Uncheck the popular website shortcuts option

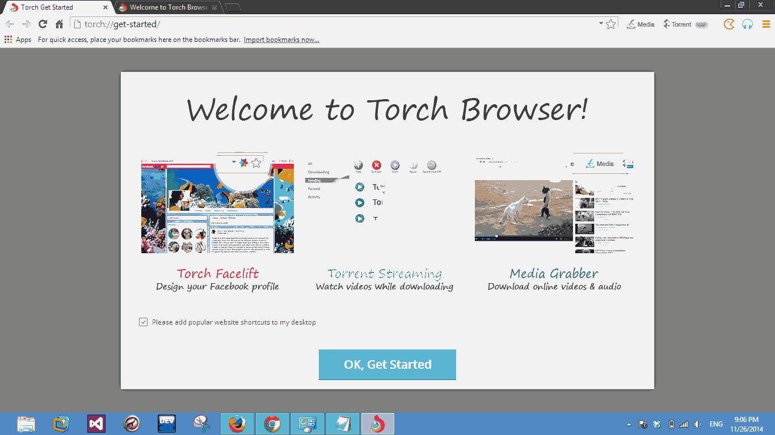coord(144,322)
